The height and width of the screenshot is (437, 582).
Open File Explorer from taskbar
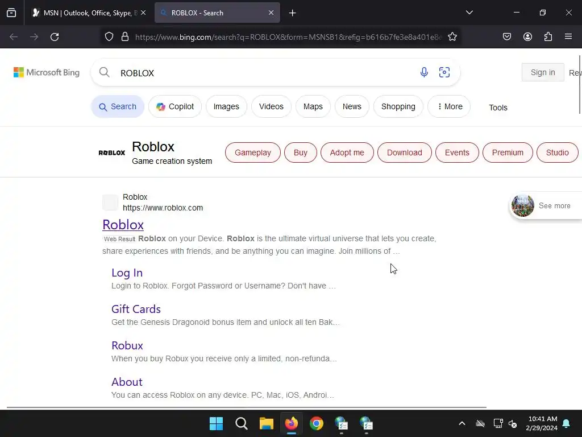[x=267, y=423]
